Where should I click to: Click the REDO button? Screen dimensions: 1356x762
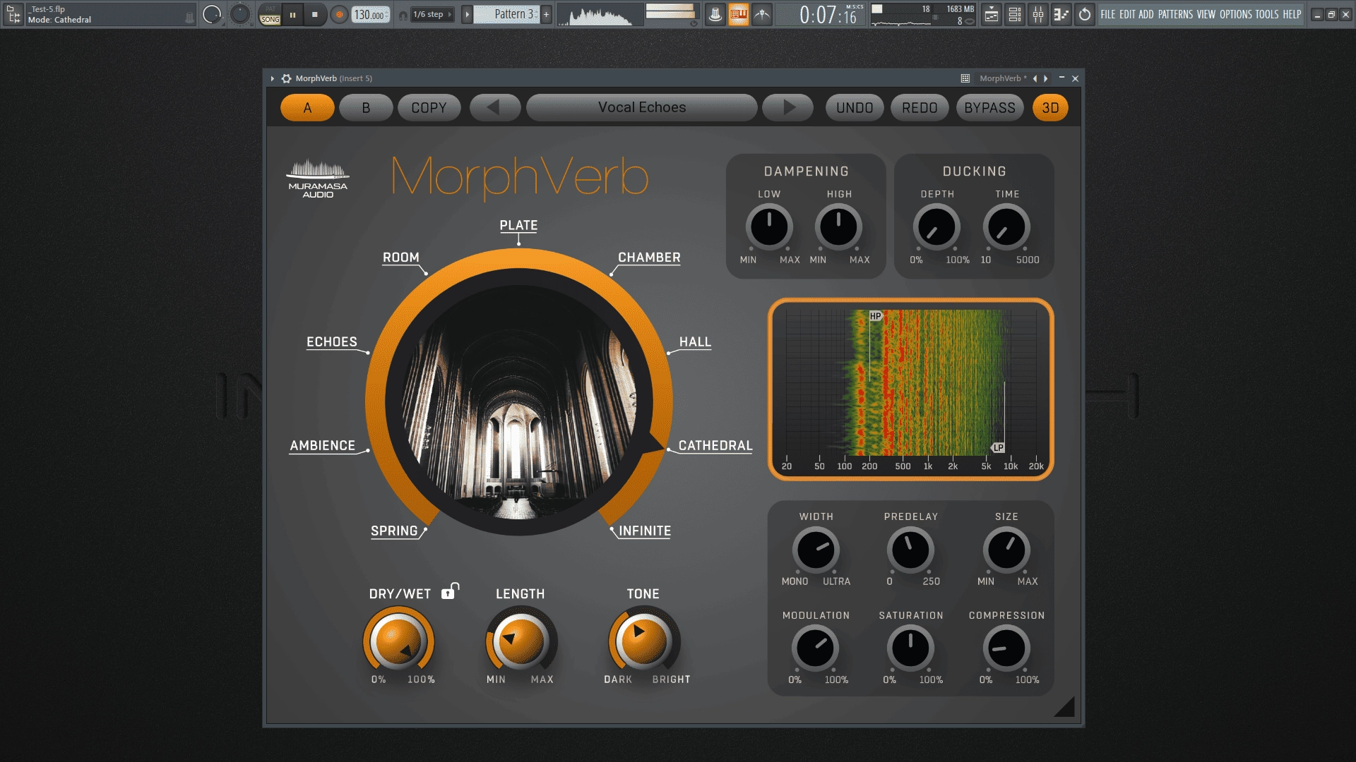920,107
